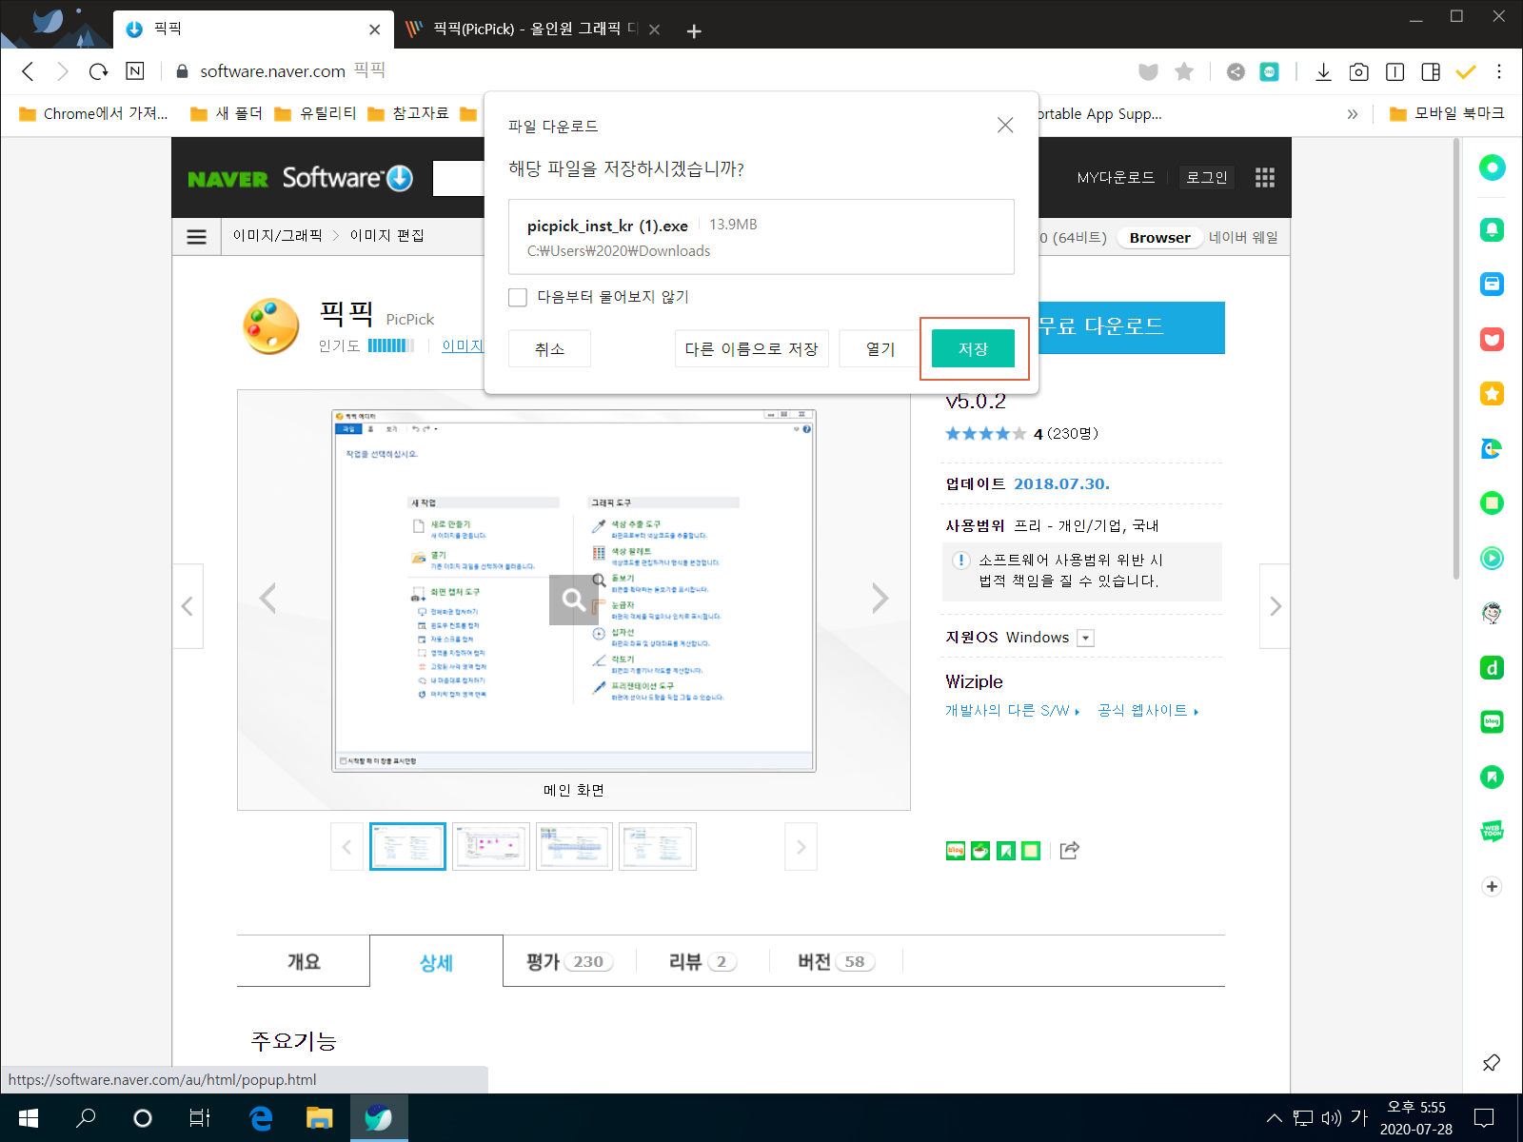1523x1142 pixels.
Task: Click the shield icon in address bar
Action: click(x=1149, y=71)
